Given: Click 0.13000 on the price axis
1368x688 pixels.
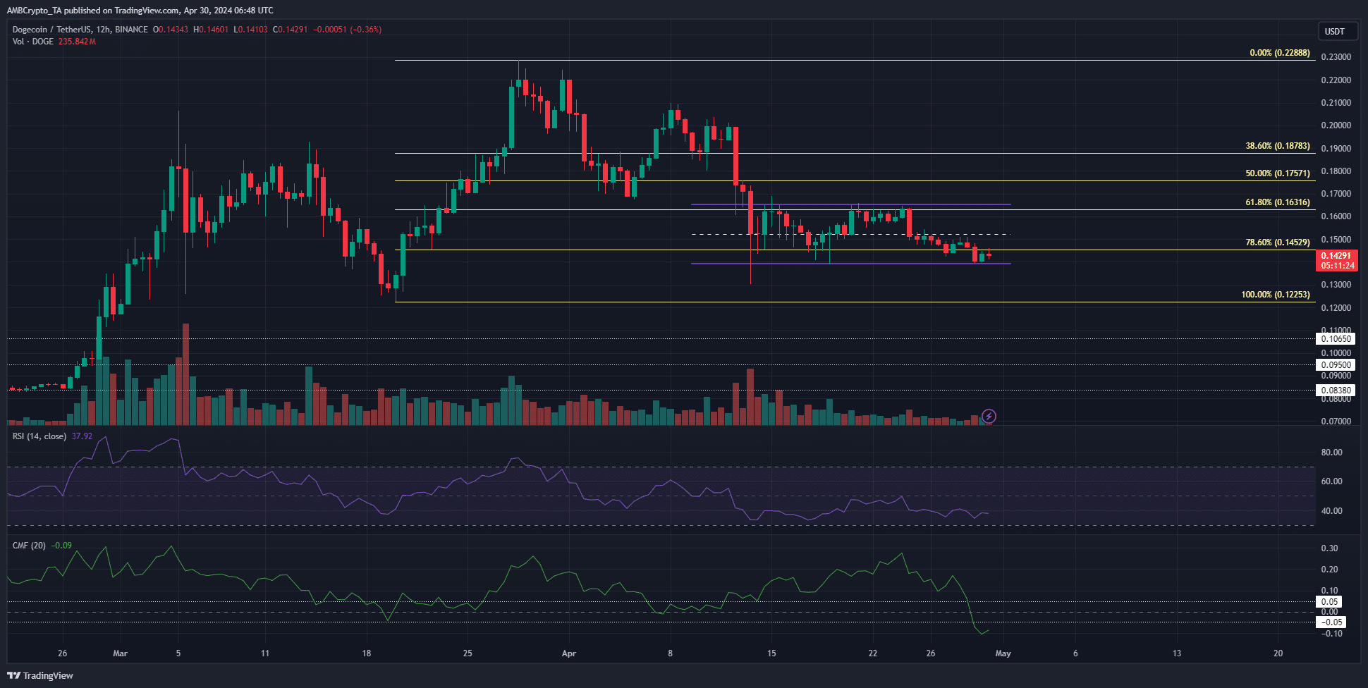Looking at the screenshot, I should [1336, 285].
